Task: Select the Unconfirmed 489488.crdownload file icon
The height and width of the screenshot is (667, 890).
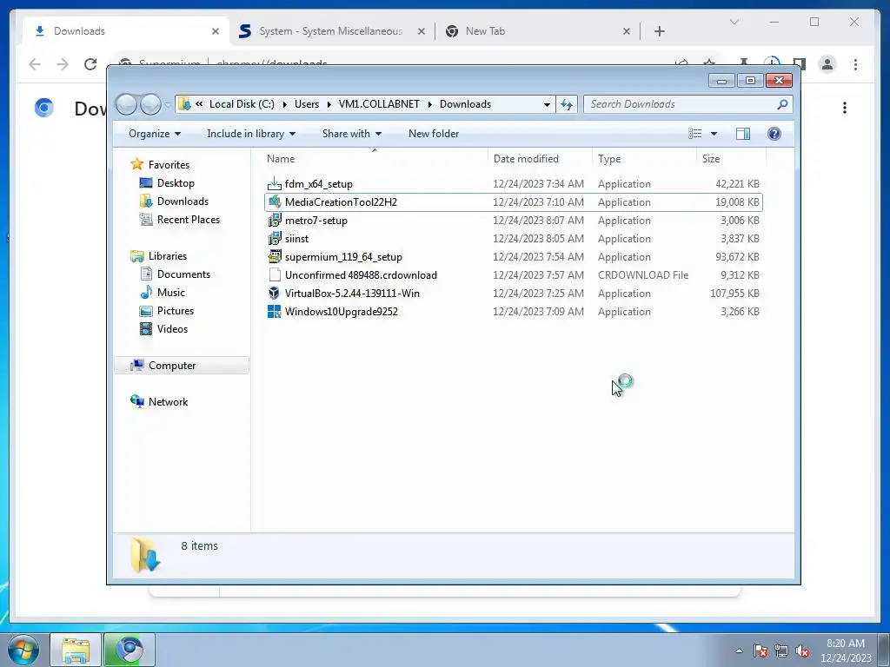Action: 274,275
